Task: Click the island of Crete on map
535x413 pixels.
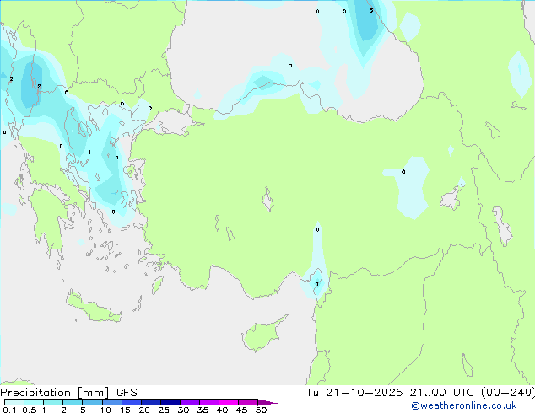Action: tap(93, 308)
